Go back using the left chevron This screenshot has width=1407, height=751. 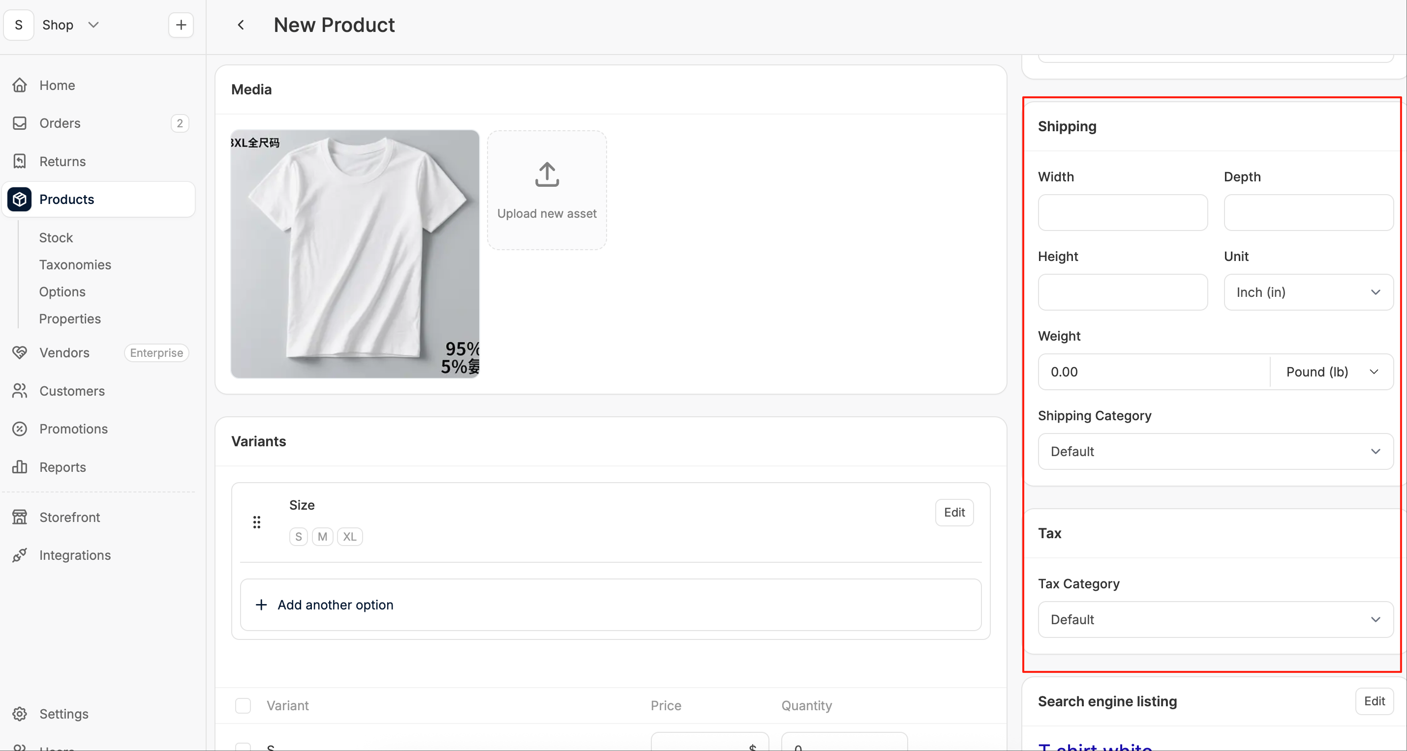[x=241, y=25]
